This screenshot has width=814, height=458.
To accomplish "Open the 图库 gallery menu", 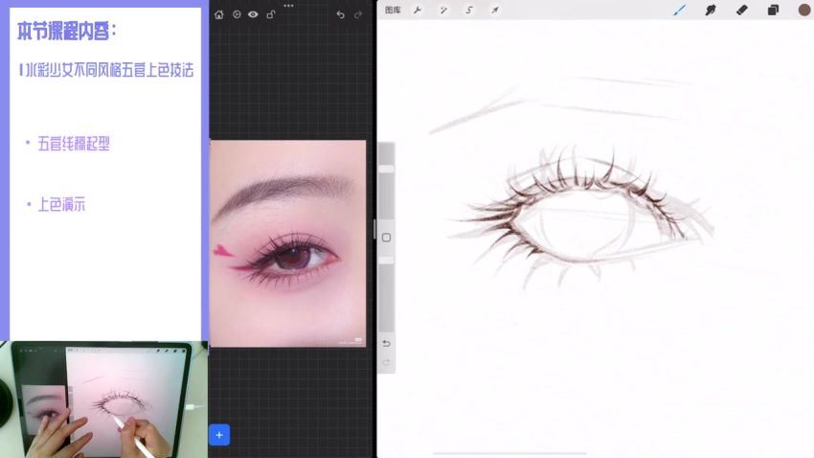I will tap(393, 10).
